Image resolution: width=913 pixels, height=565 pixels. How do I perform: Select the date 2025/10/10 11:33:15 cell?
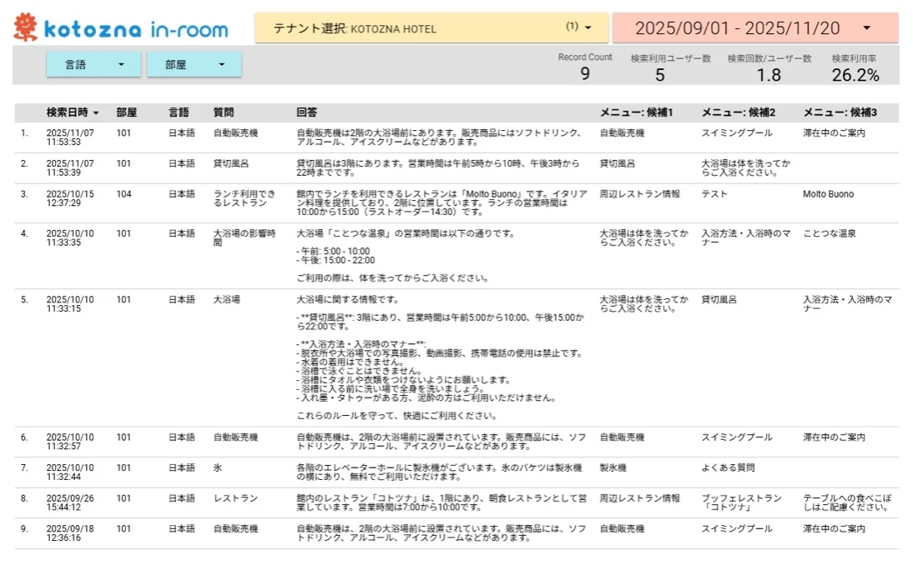click(70, 304)
